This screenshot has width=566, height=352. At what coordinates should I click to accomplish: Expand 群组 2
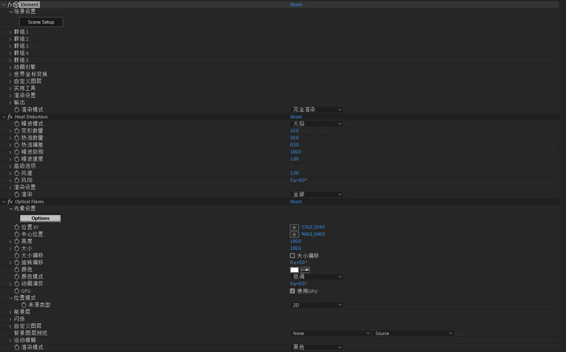click(10, 39)
